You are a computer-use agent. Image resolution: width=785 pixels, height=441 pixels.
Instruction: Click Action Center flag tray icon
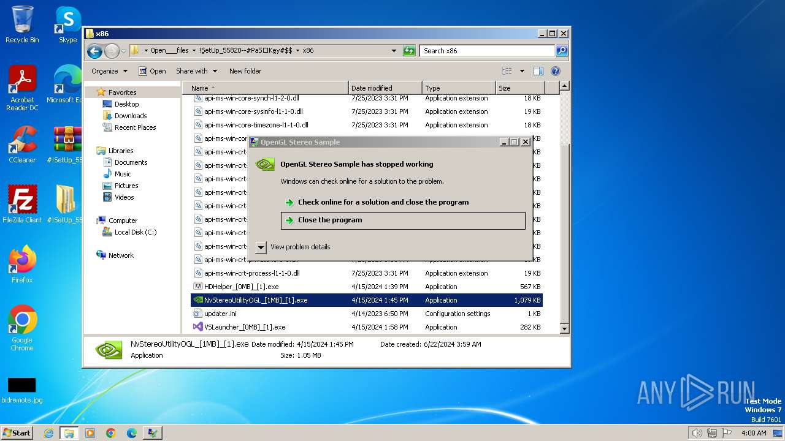(727, 433)
